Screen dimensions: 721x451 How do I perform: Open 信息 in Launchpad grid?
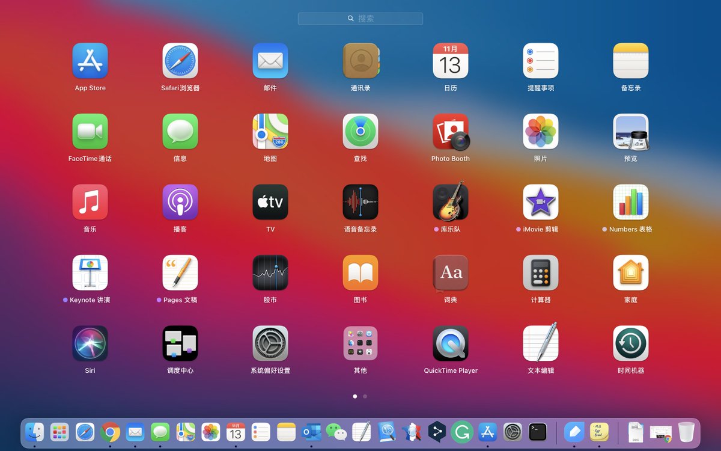[x=180, y=131]
